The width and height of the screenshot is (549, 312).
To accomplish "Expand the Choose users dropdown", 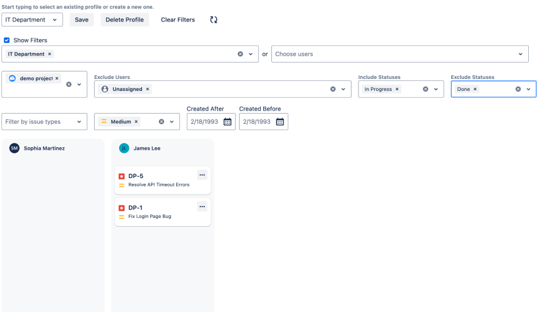I will pos(521,54).
